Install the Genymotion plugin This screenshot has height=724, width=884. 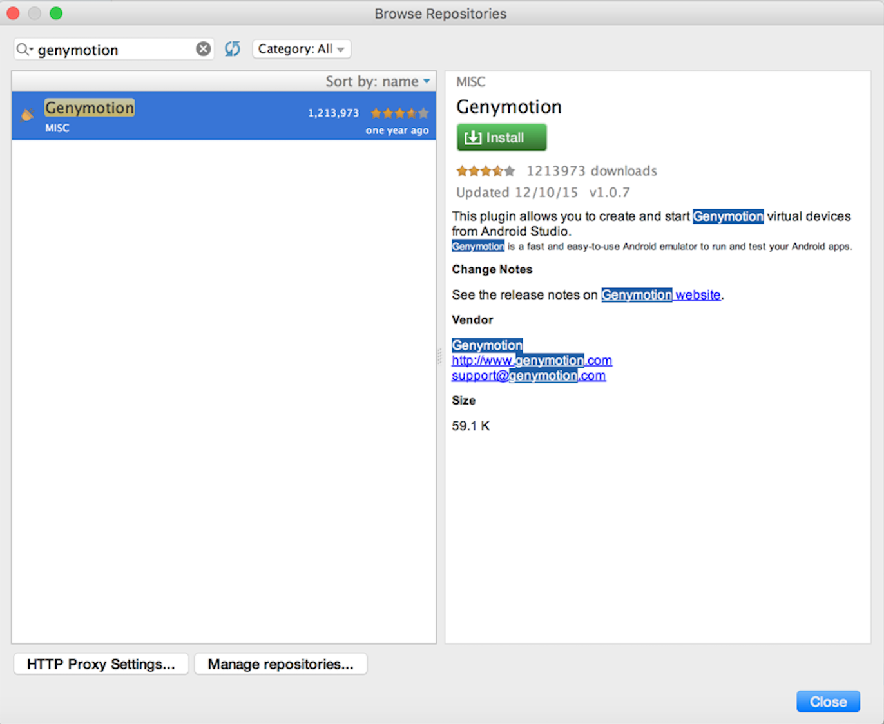[502, 137]
